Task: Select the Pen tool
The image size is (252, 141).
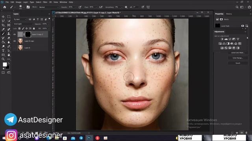Action: pos(9,46)
